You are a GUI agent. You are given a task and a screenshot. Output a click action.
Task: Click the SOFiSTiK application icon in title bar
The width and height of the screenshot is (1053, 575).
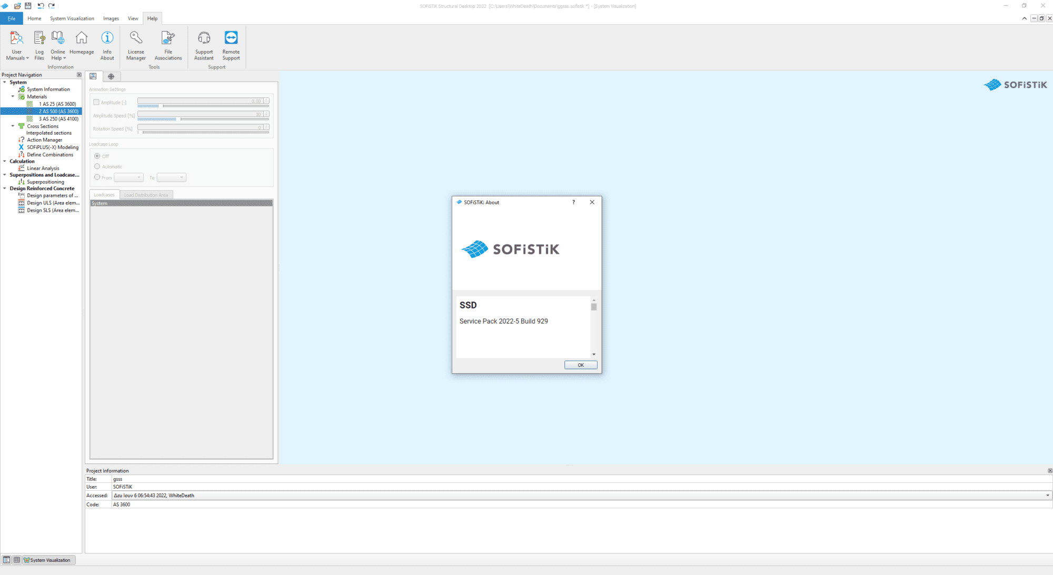click(x=5, y=6)
